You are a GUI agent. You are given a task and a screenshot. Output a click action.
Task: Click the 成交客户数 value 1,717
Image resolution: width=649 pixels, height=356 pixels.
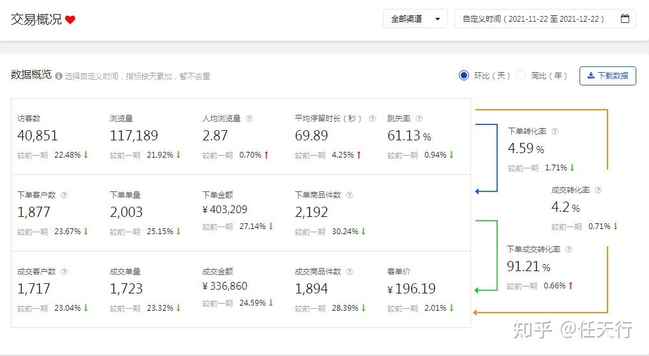[34, 288]
